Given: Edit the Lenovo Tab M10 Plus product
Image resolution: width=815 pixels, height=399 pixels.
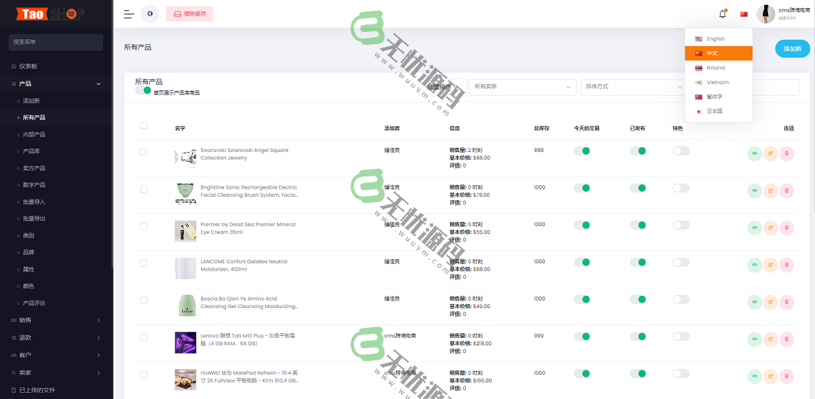Looking at the screenshot, I should tap(770, 339).
